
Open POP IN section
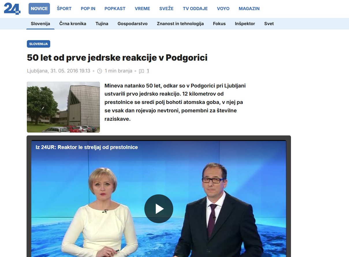tap(88, 9)
